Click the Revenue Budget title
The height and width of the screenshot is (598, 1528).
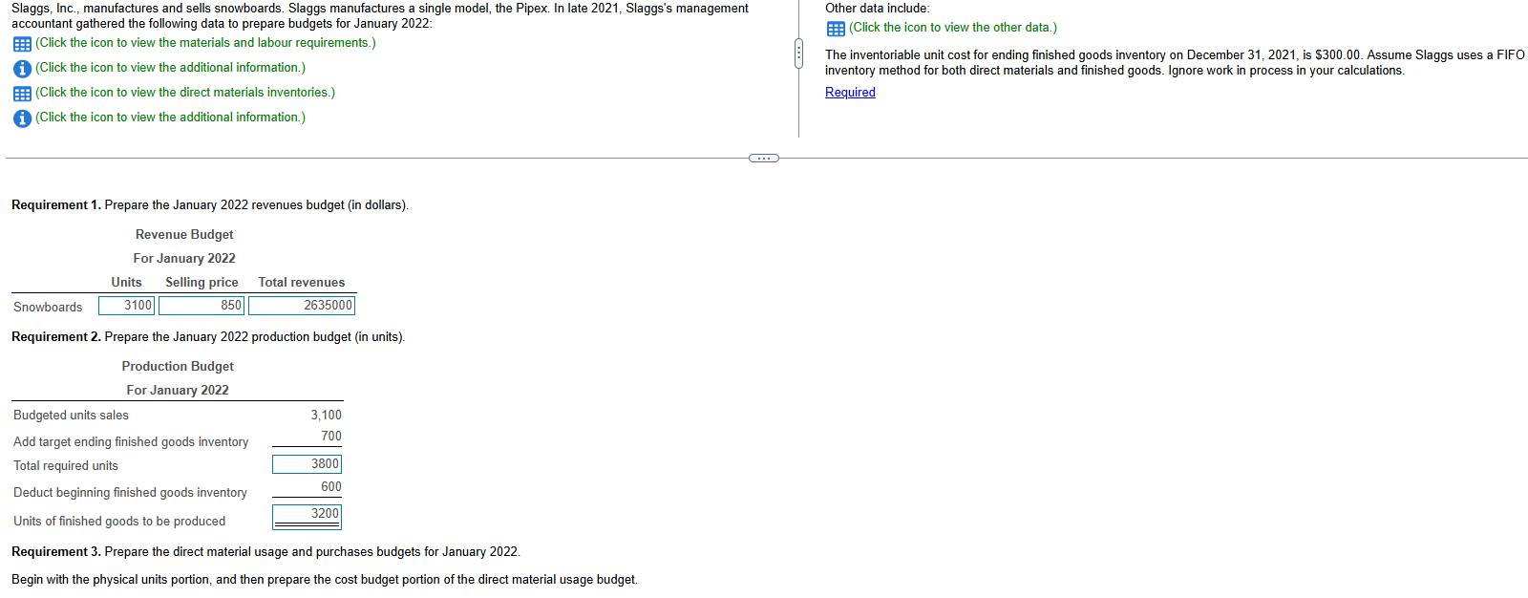click(x=184, y=235)
